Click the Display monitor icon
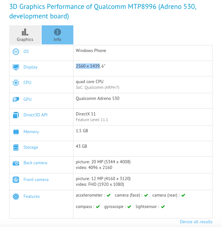This screenshot has width=222, height=227. [16, 67]
